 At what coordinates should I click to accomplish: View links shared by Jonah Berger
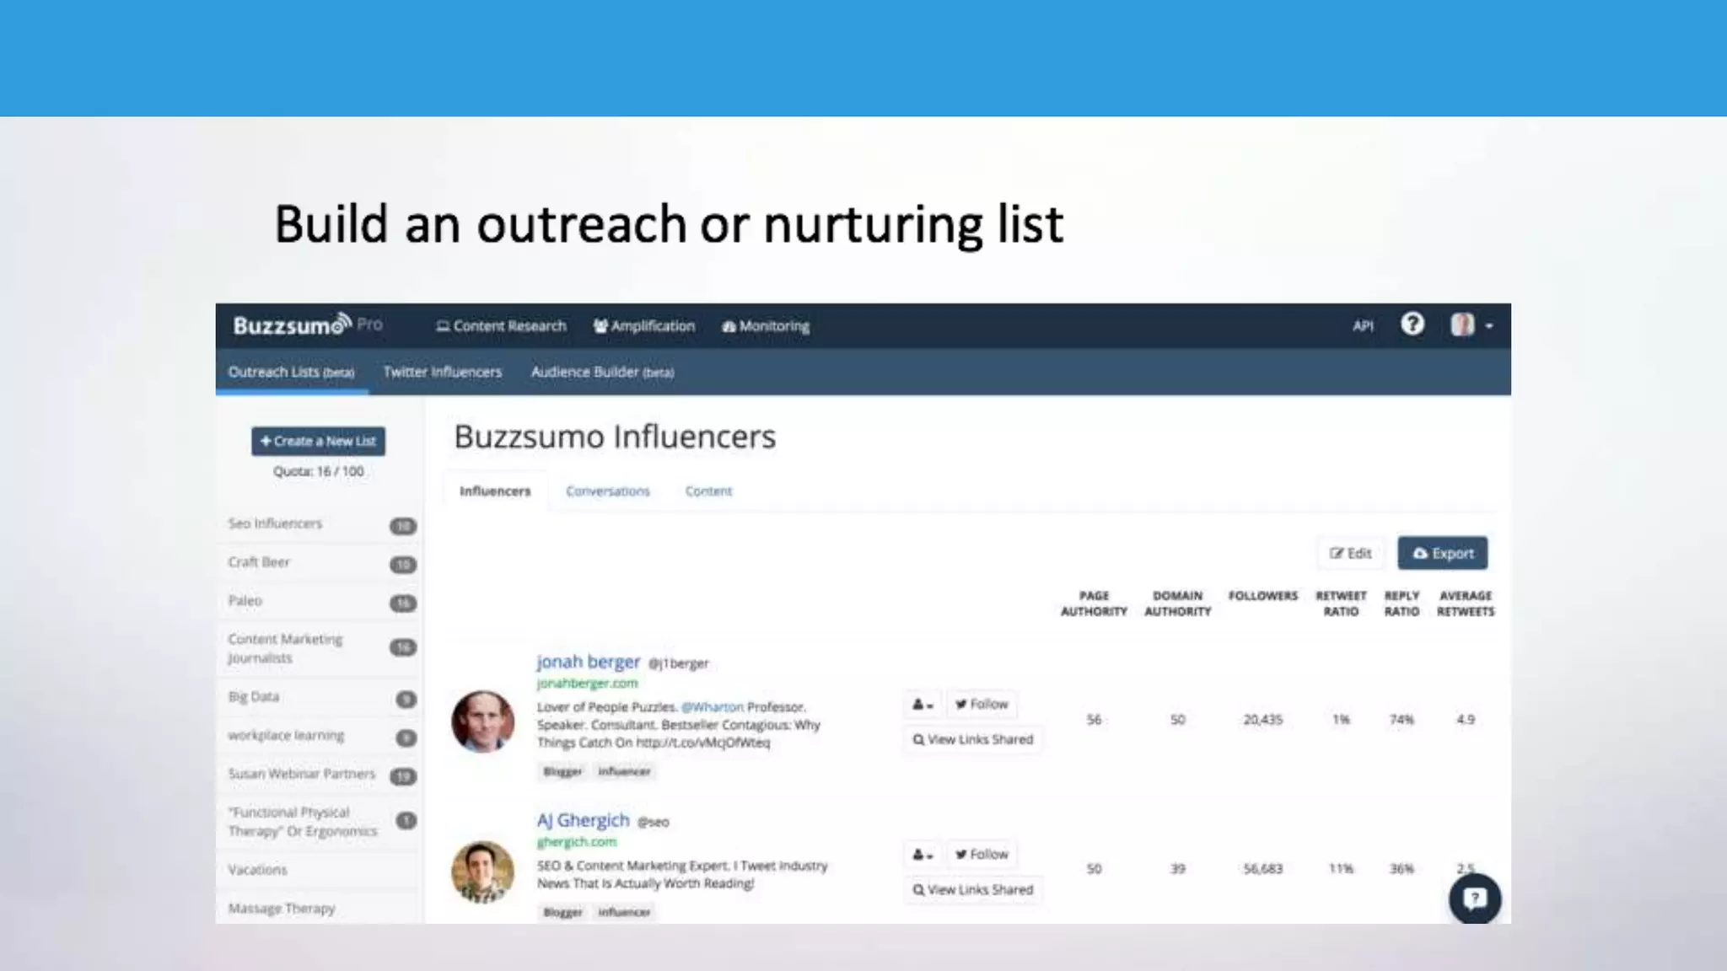972,739
